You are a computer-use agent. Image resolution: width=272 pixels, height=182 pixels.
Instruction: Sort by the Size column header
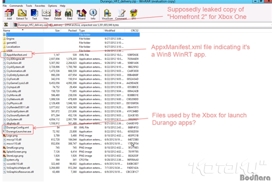[x=52, y=31]
